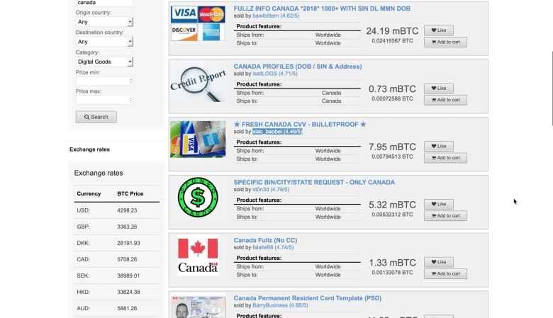
Task: Open the Canada Permanent Resident Card Template title
Action: tap(308, 298)
